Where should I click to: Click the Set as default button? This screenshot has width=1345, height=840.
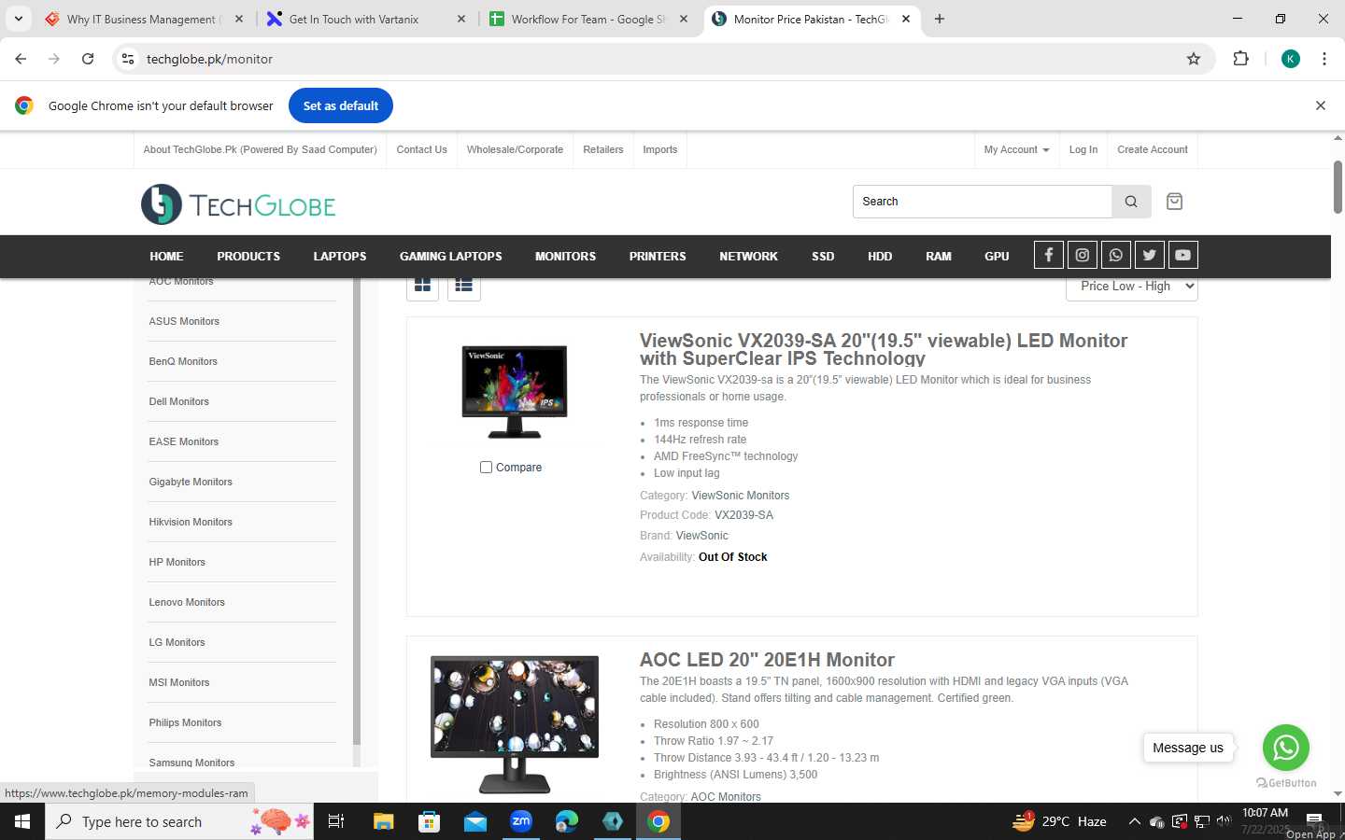click(341, 105)
